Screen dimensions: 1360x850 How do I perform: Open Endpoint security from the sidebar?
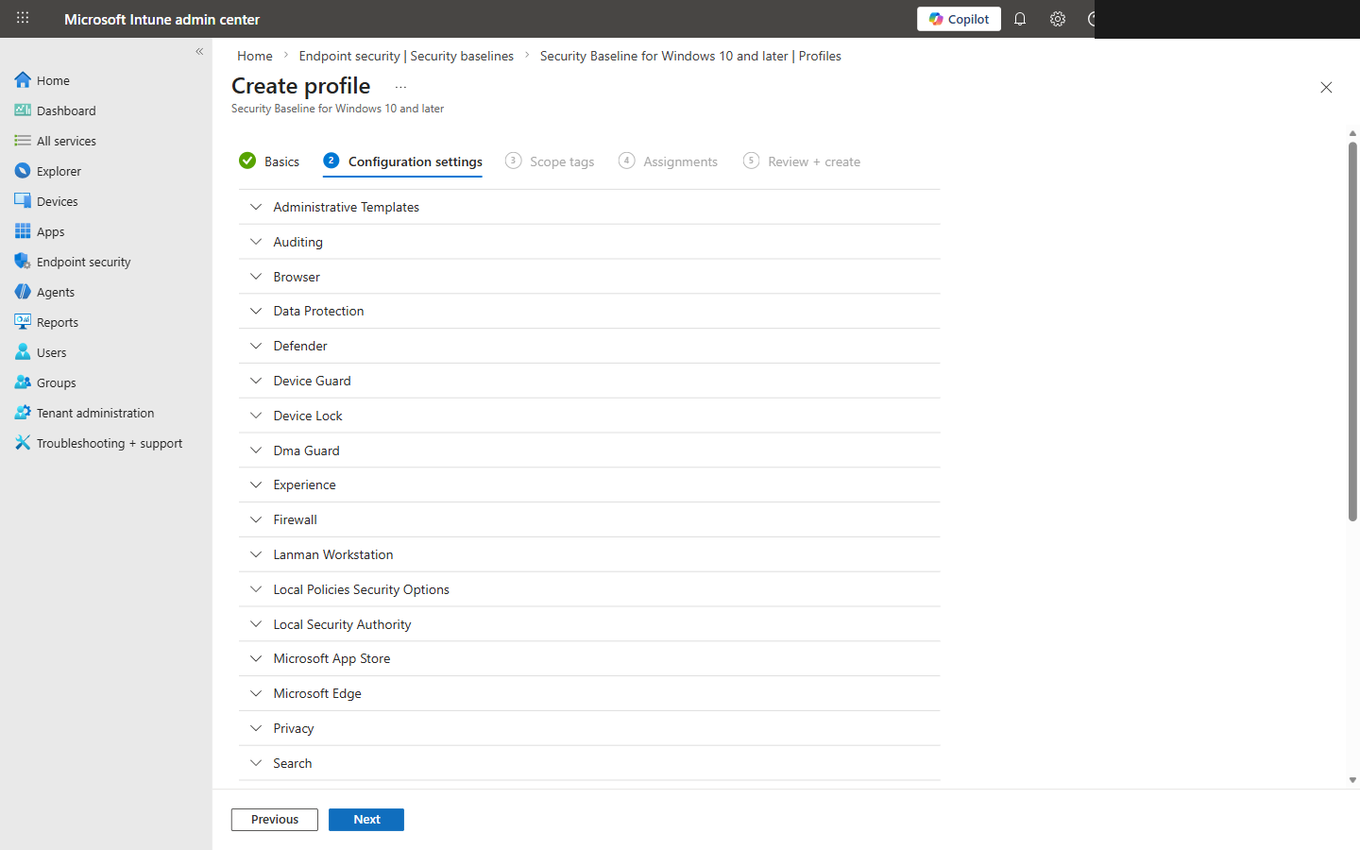84,261
